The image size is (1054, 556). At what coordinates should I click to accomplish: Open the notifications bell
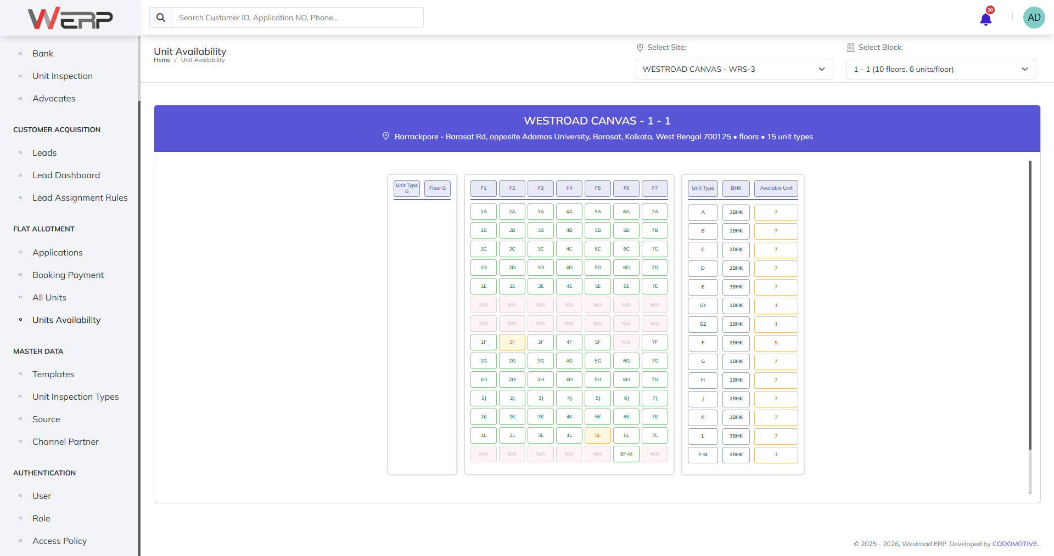(986, 19)
